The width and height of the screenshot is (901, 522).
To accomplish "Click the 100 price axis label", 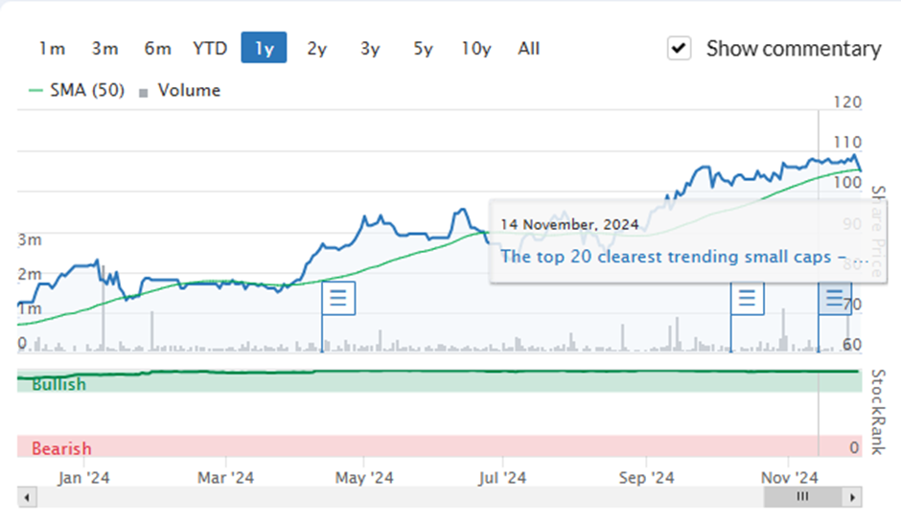I will point(847,183).
